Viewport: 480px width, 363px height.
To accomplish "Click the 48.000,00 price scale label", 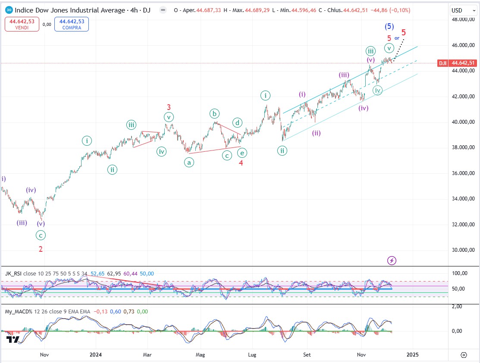I will click(463, 19).
